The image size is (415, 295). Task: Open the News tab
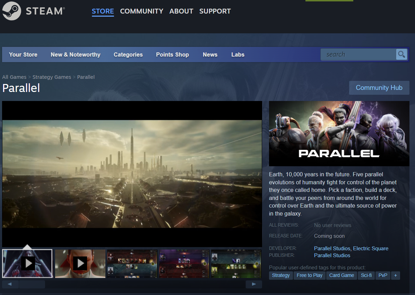point(210,54)
